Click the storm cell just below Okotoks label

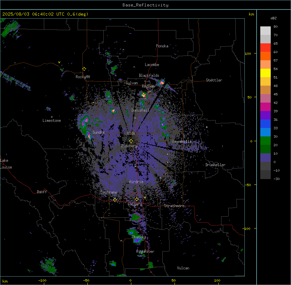click(137, 241)
